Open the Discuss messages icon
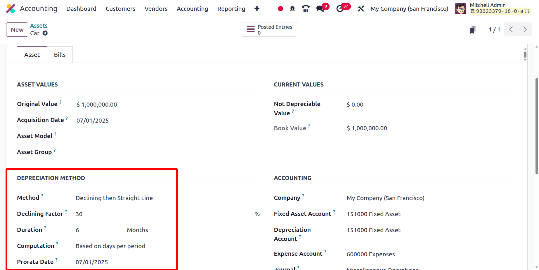This screenshot has height=270, width=539. [319, 9]
